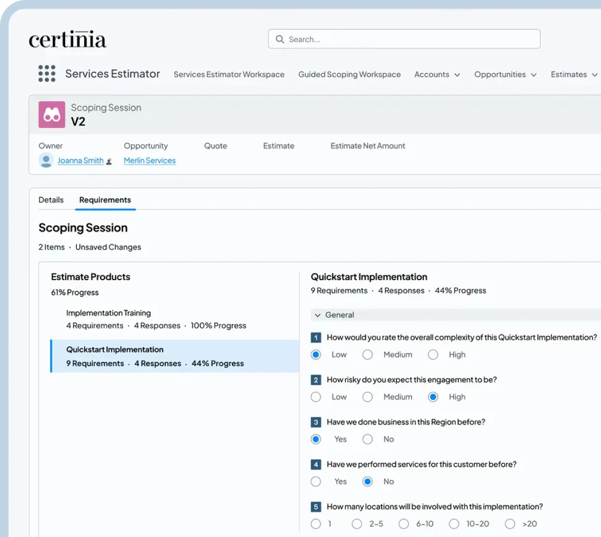This screenshot has width=601, height=537.
Task: Collapse the General section chevron
Action: [318, 315]
